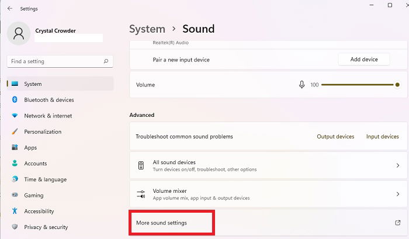The height and width of the screenshot is (239, 409).
Task: Click the Accessibility figure icon
Action: [15, 211]
